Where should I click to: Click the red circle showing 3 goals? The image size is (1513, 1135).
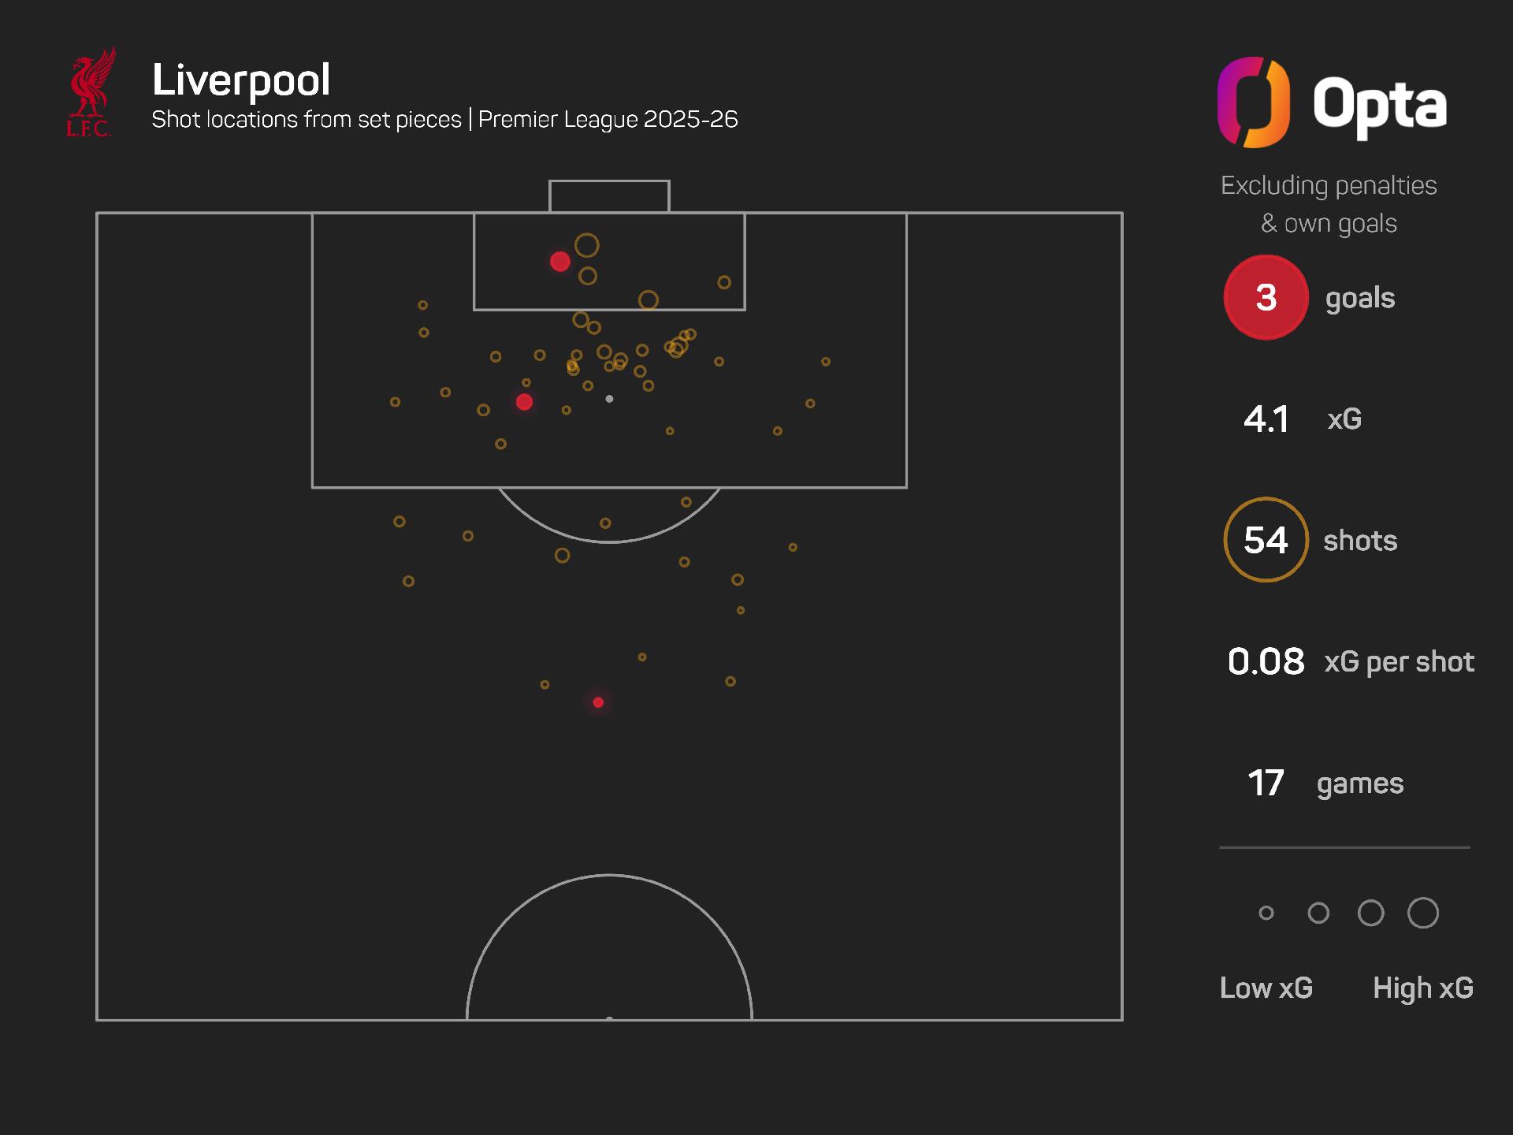click(x=1266, y=298)
